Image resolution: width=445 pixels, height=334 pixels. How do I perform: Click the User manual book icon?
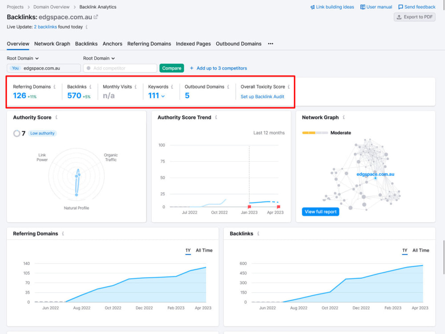tap(363, 7)
